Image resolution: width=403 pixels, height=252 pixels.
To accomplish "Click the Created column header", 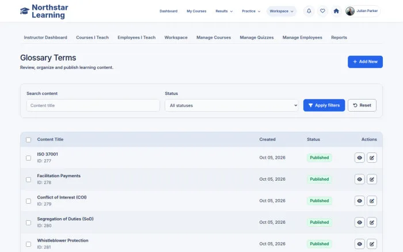I will click(267, 139).
